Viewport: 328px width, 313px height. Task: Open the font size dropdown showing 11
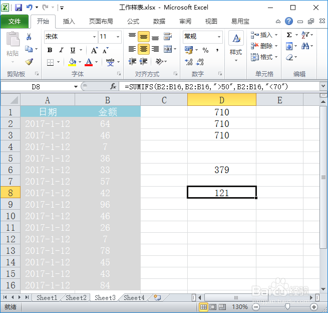[x=118, y=37]
